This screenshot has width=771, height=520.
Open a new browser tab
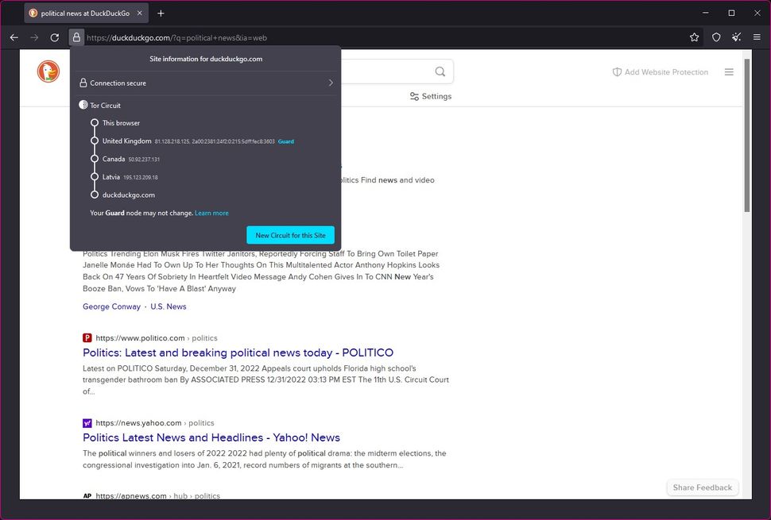click(x=161, y=13)
